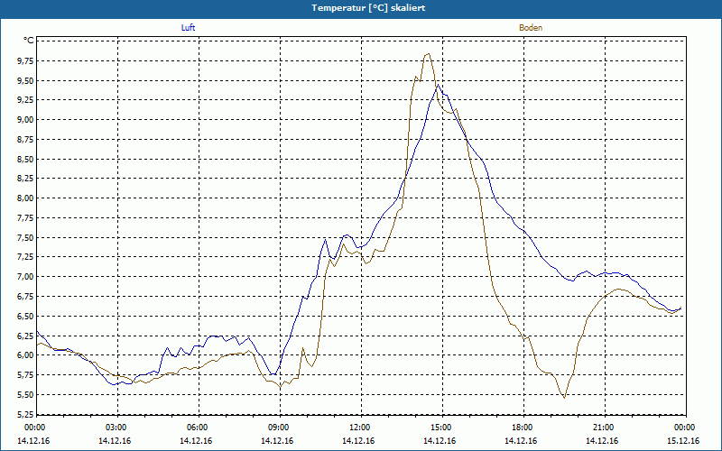Click the 8,50 y-axis value
The width and height of the screenshot is (722, 451).
click(25, 160)
